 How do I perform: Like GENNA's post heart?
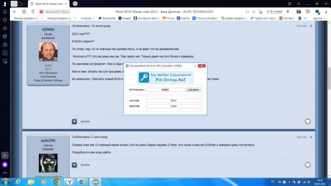click(307, 121)
